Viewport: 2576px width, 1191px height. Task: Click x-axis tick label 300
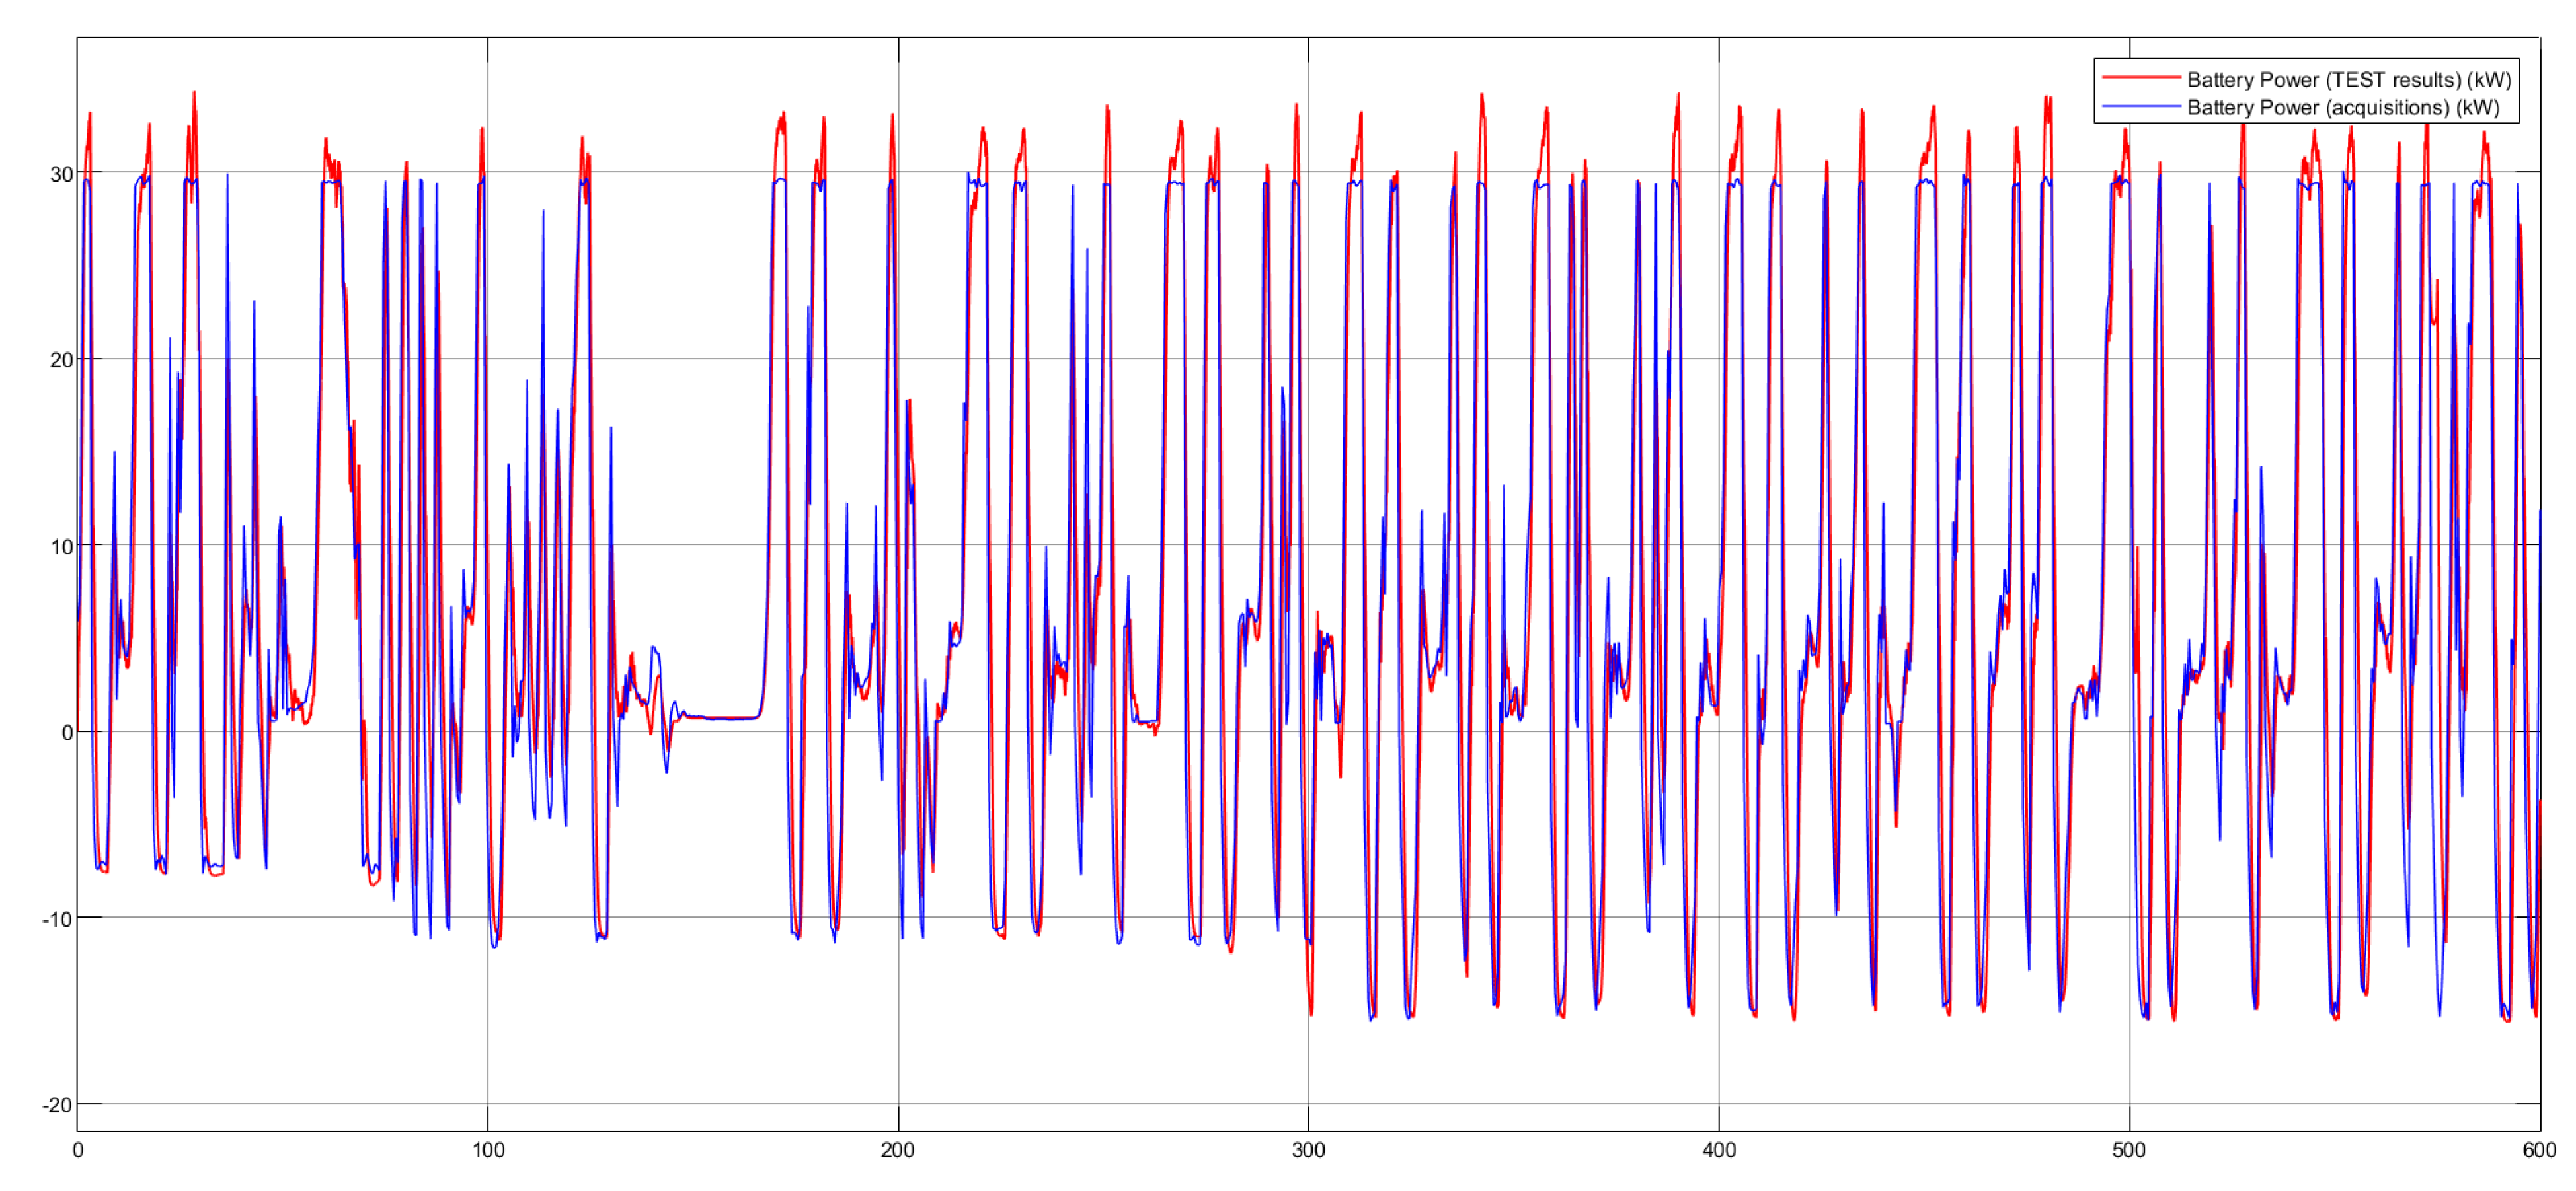(x=1308, y=1150)
